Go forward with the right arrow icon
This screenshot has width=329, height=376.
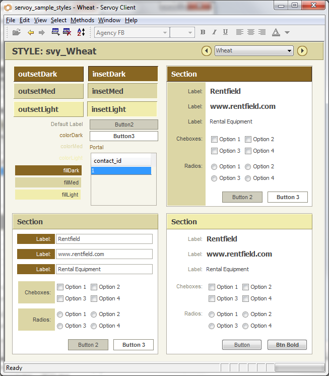point(42,32)
